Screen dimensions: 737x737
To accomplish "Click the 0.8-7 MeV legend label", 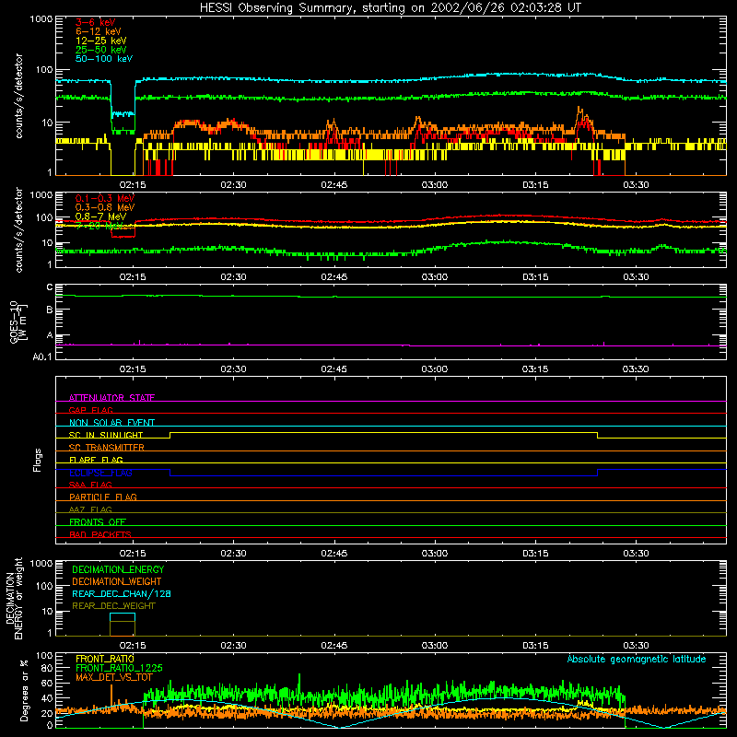I will [x=100, y=216].
